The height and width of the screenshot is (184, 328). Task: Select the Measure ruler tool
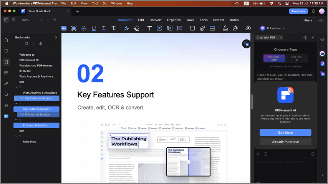tap(212, 28)
